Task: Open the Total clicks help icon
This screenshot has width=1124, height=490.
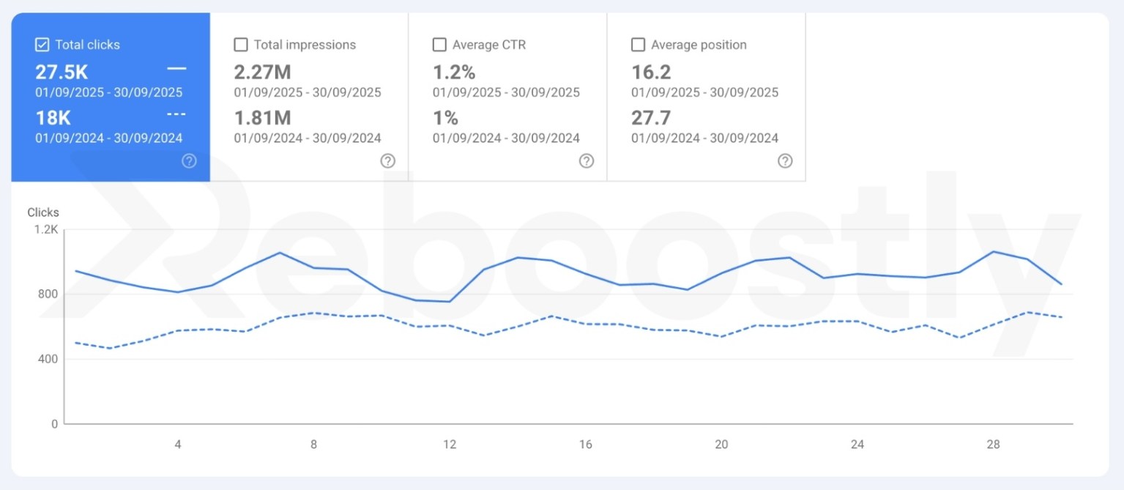Action: [x=189, y=160]
